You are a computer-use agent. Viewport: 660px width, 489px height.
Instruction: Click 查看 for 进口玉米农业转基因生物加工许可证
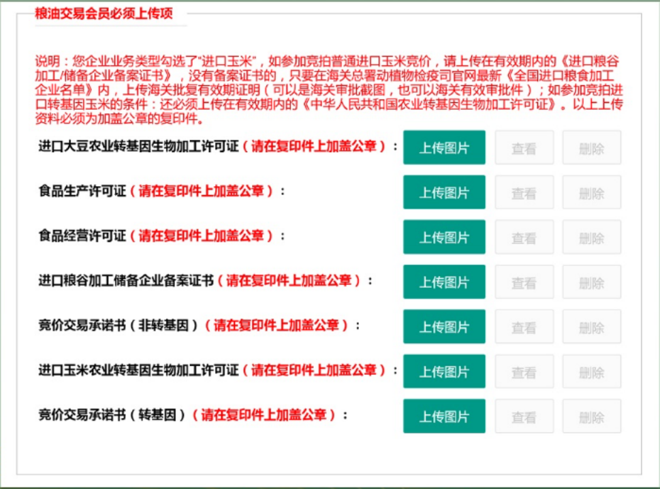[524, 372]
